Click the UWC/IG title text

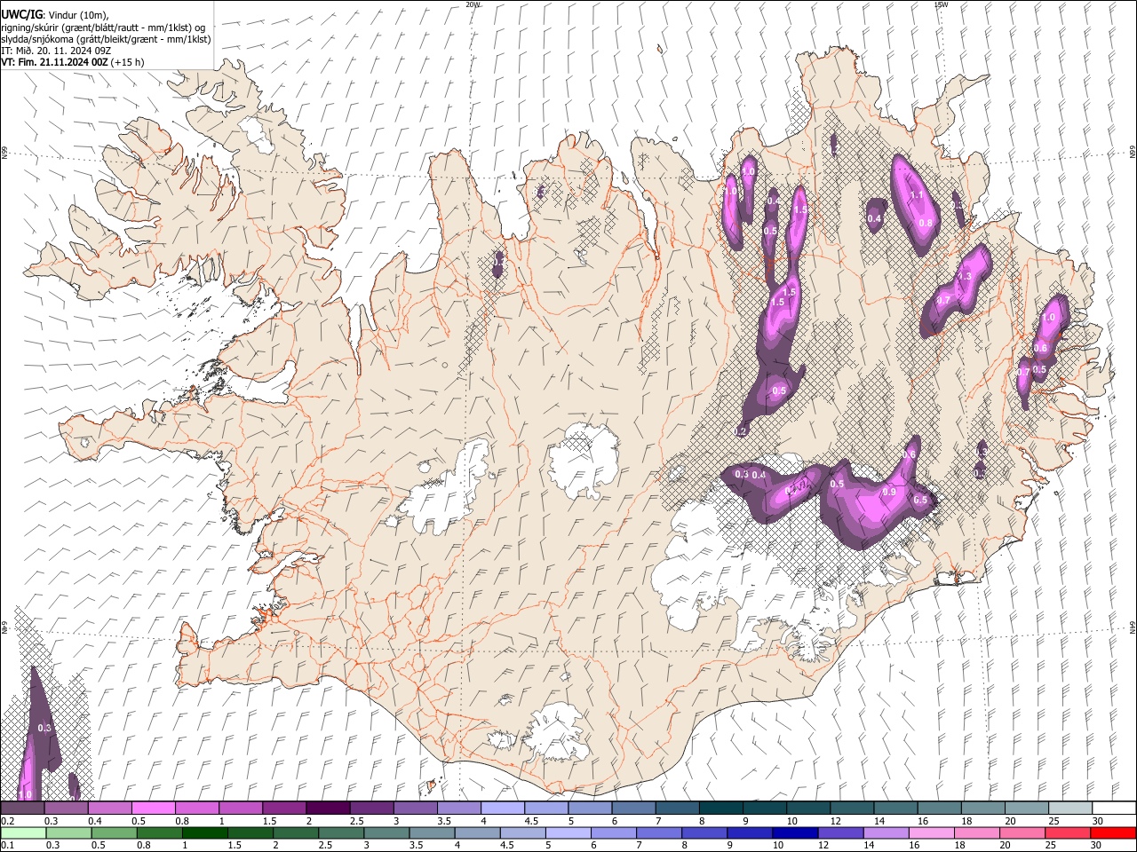point(20,13)
